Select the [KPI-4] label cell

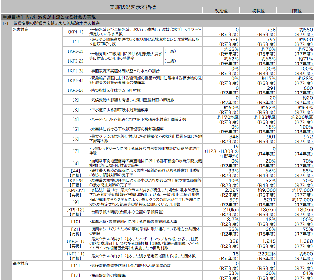[x=76, y=81]
